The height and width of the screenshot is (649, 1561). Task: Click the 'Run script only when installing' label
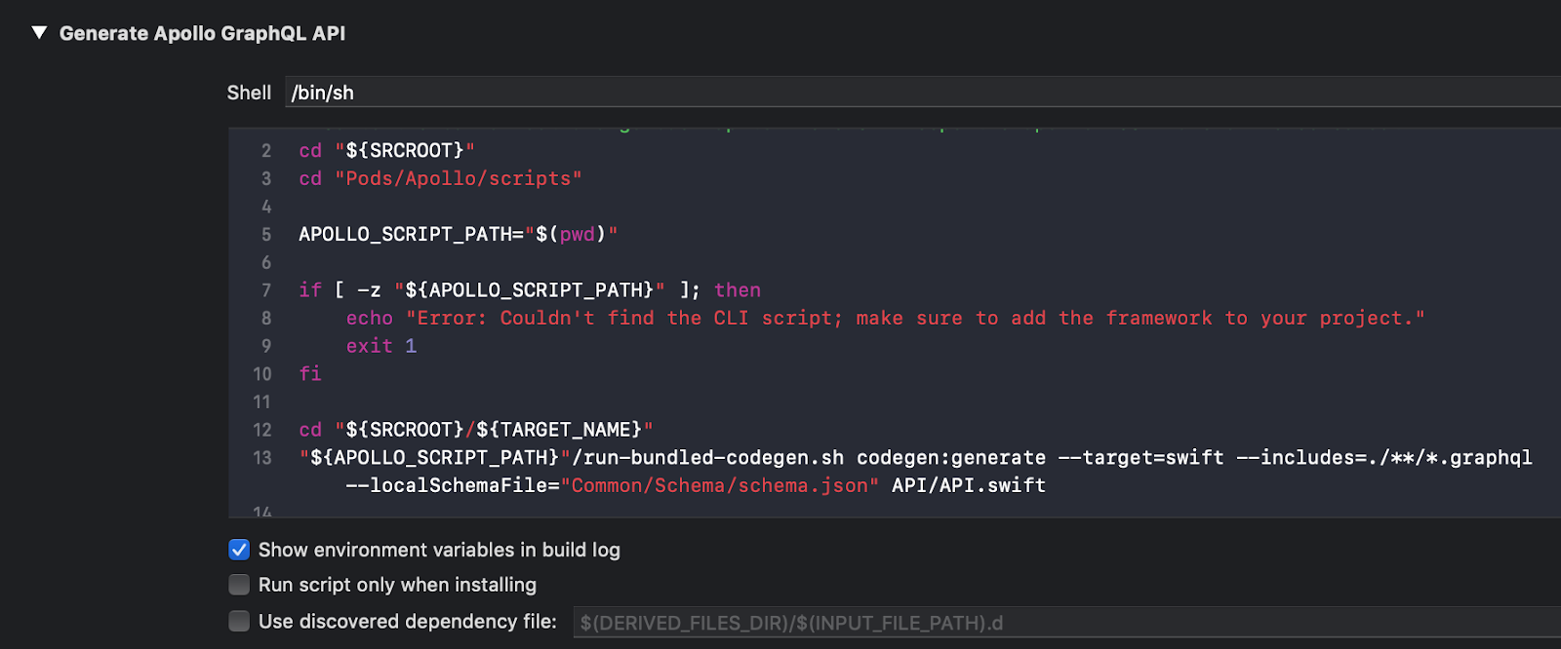(x=397, y=585)
